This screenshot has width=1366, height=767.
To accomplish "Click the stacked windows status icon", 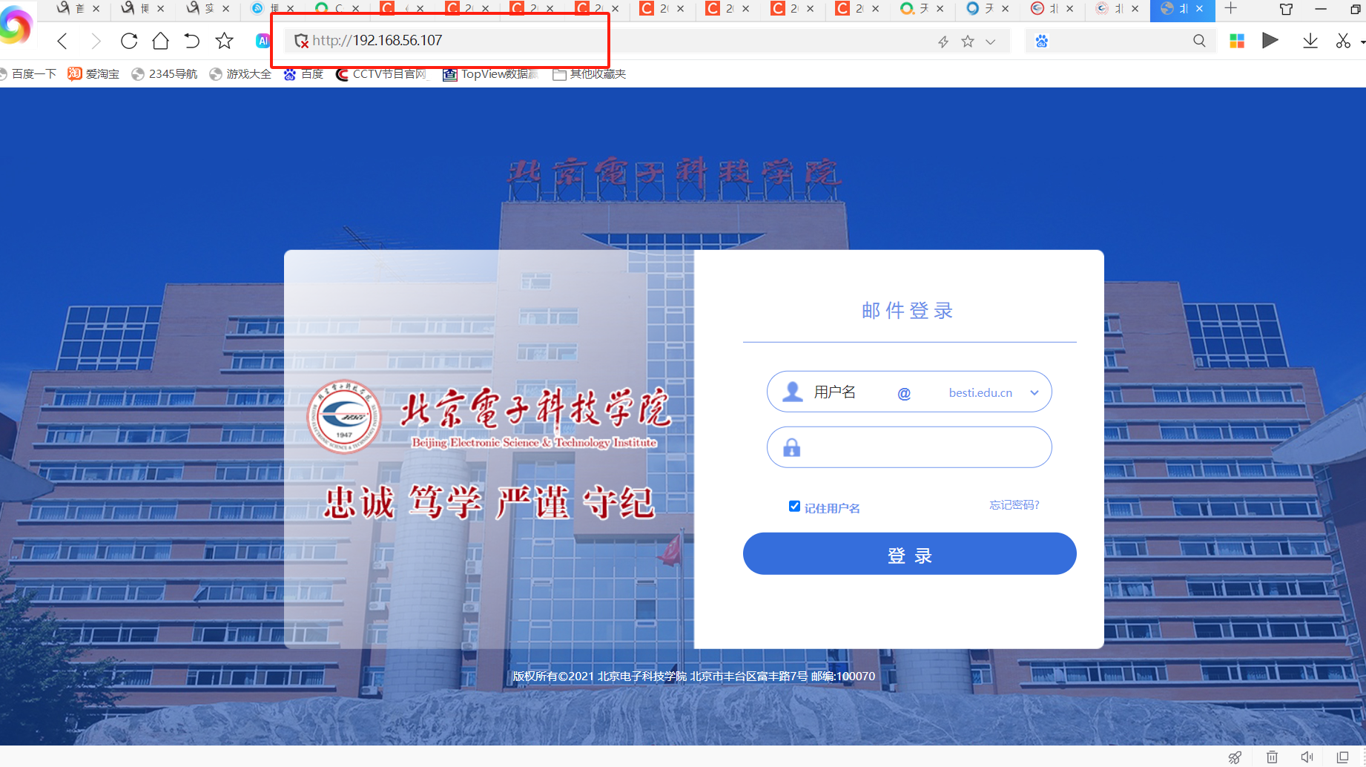I will [x=1342, y=757].
